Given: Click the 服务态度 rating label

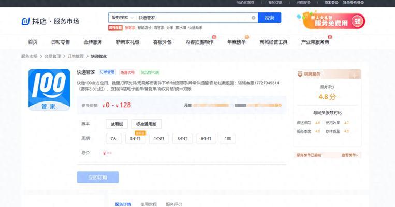Looking at the screenshot, I should 304,131.
